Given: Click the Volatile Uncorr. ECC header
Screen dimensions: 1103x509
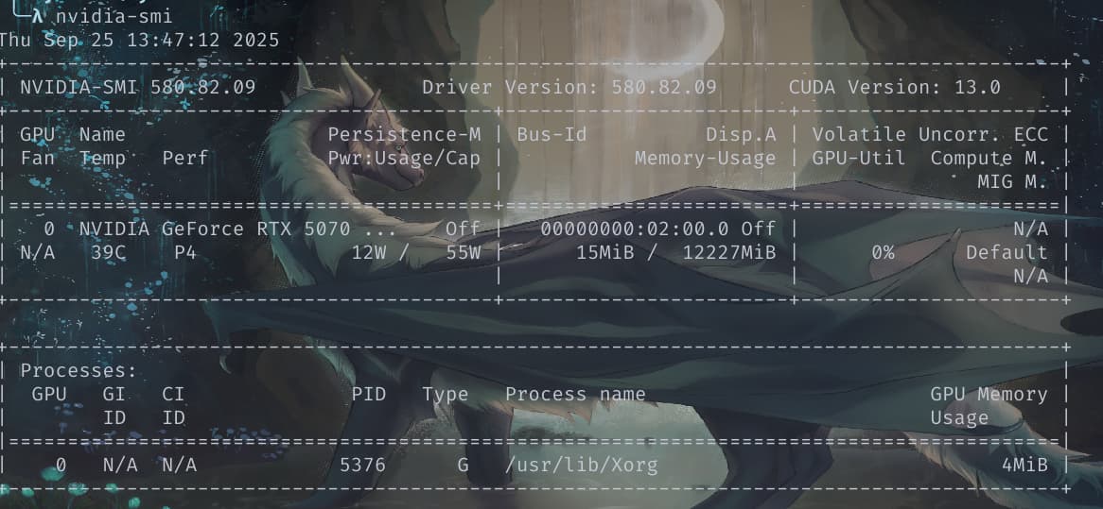Looking at the screenshot, I should pyautogui.click(x=930, y=134).
